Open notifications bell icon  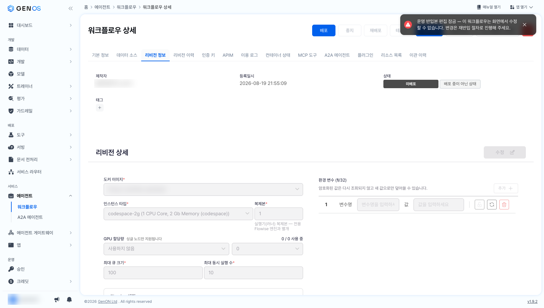point(69,300)
